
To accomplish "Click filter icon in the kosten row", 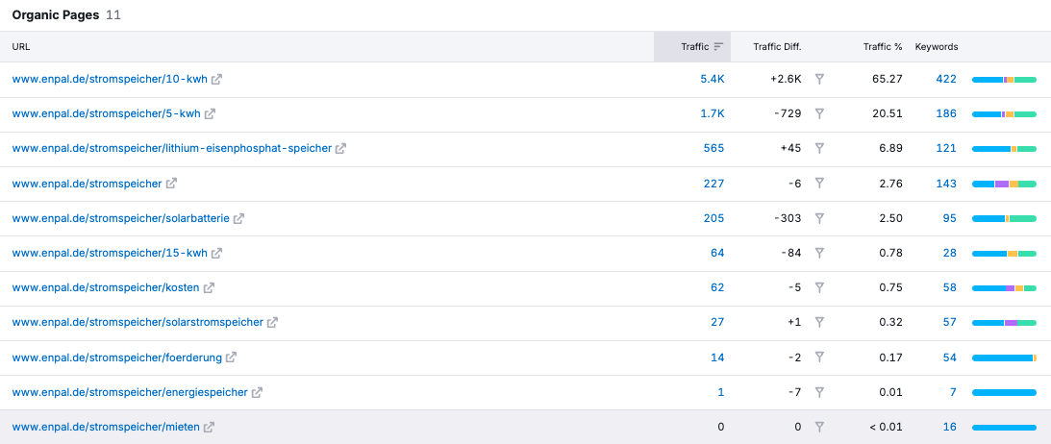I will click(x=819, y=287).
